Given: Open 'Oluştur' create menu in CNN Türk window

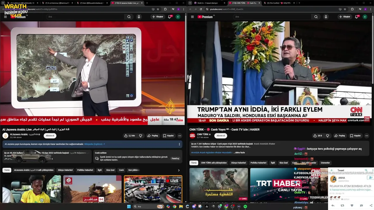Looking at the screenshot, I should point(345,17).
